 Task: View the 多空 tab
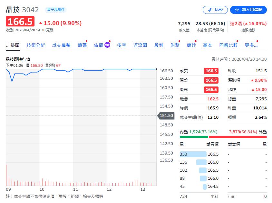pyautogui.click(x=121, y=45)
